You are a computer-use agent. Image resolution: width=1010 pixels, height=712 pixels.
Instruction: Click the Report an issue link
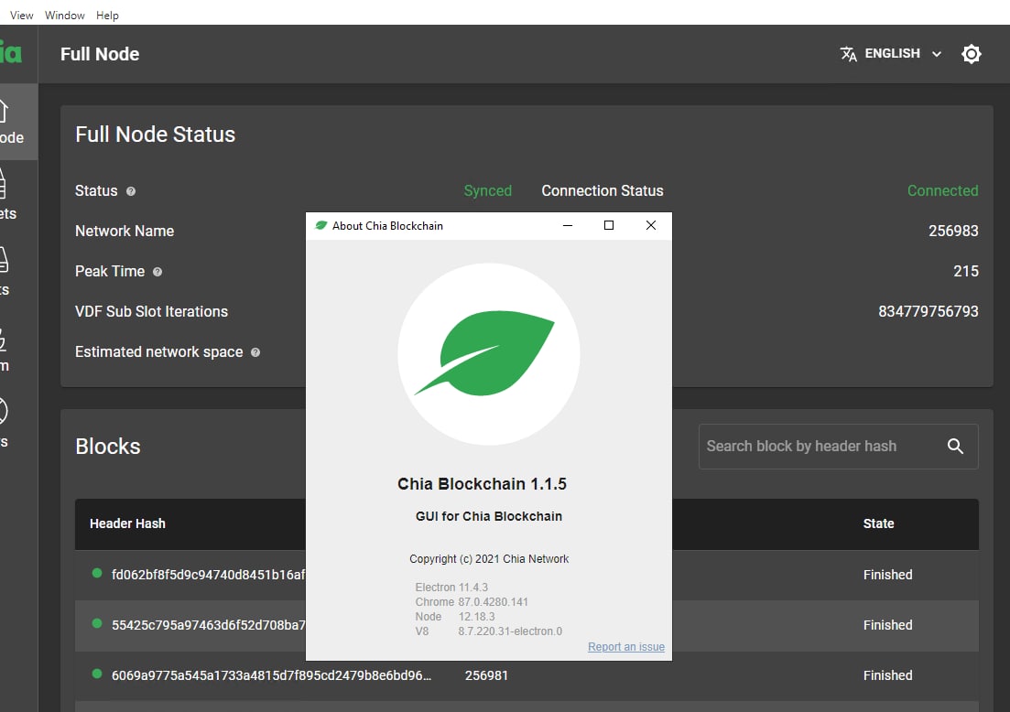[x=626, y=646]
